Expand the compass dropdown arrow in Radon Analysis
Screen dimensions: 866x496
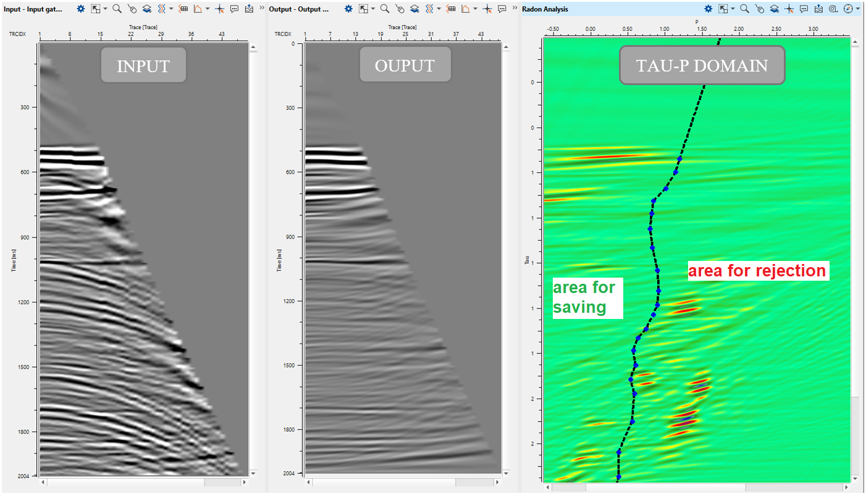click(x=858, y=9)
